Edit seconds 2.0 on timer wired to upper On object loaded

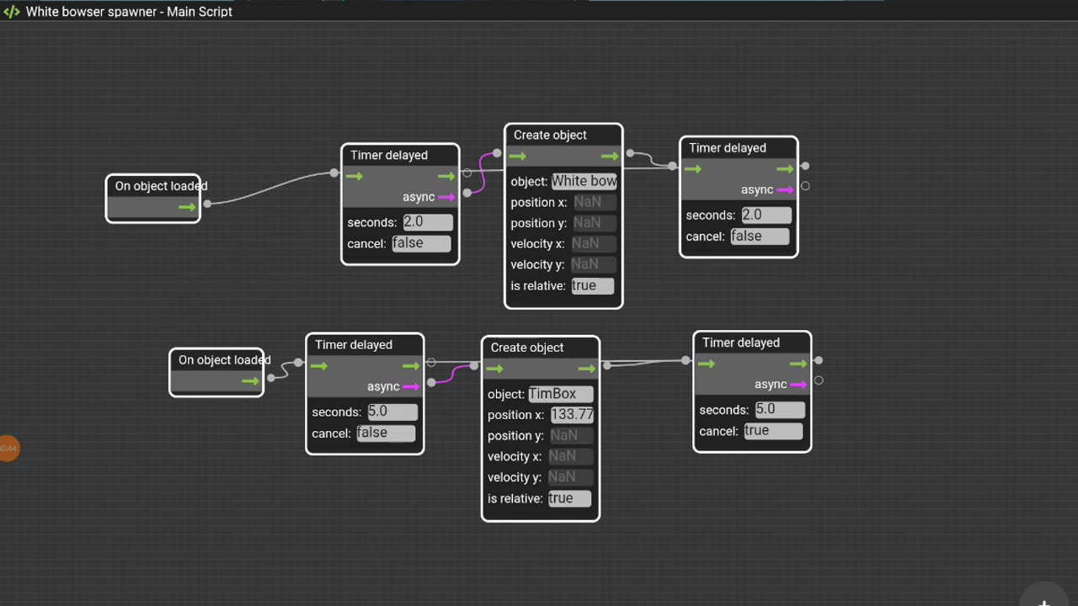[428, 222]
